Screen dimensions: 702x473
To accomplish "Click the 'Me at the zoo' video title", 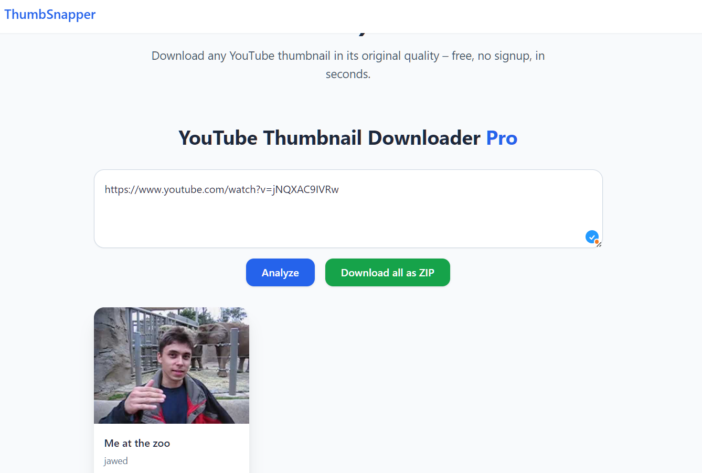I will click(137, 443).
